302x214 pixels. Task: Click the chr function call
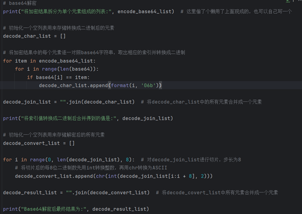(100, 176)
